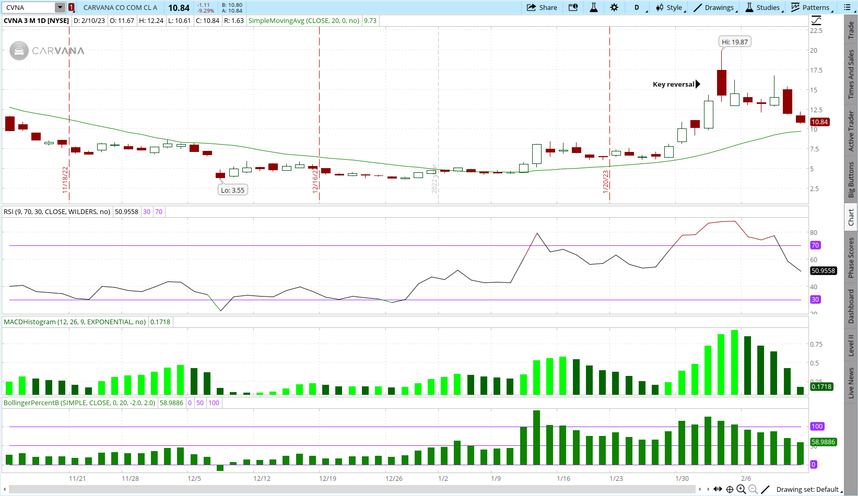The width and height of the screenshot is (858, 496).
Task: Click the 10.84 last price tag
Action: (x=819, y=122)
